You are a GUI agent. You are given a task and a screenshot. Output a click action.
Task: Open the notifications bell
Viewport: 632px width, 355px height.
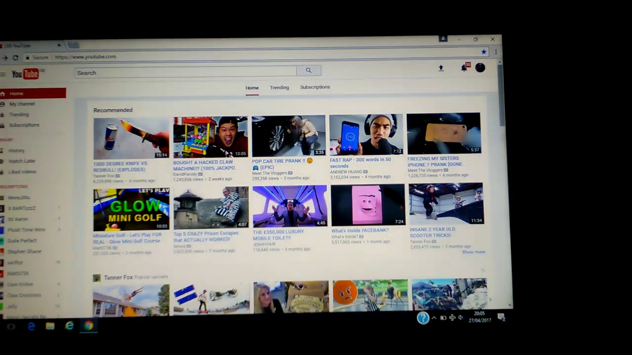coord(464,68)
